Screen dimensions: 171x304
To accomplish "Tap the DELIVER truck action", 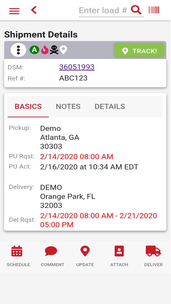I will 153,256.
